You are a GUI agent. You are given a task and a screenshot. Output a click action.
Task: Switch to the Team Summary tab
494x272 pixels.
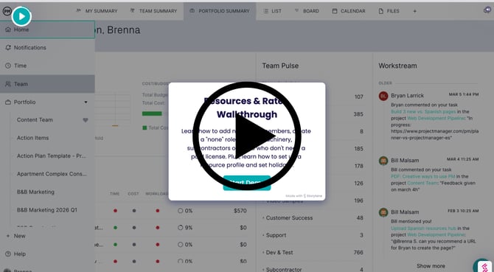coord(154,11)
